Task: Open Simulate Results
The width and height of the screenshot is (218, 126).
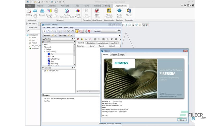Action: coord(49,13)
